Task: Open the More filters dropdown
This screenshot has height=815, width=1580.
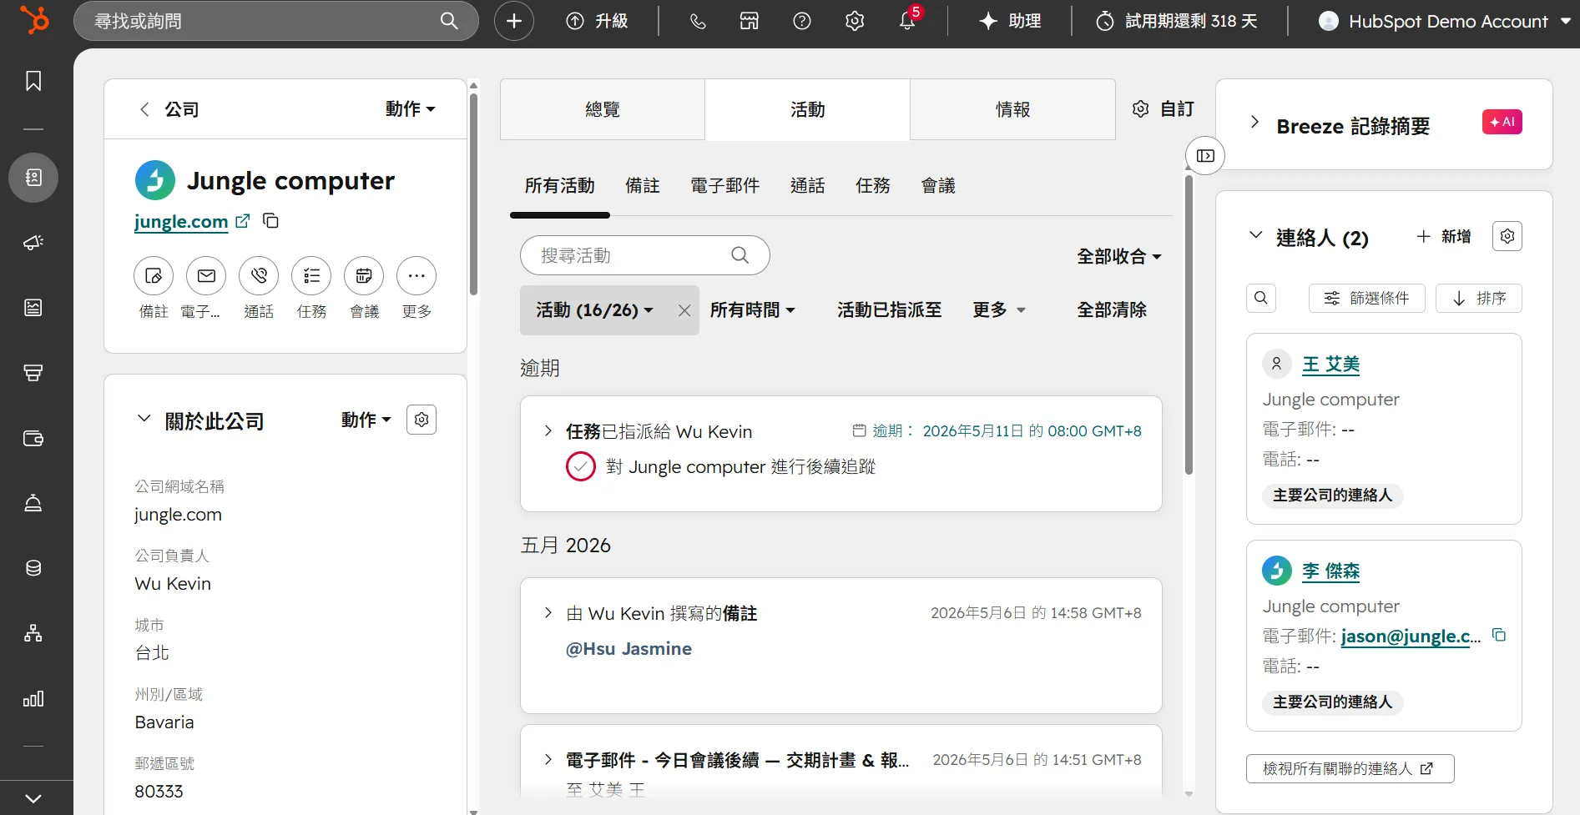Action: (999, 310)
